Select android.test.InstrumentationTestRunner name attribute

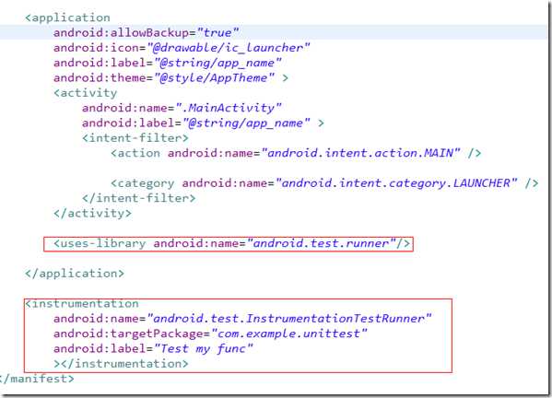pyautogui.click(x=242, y=319)
